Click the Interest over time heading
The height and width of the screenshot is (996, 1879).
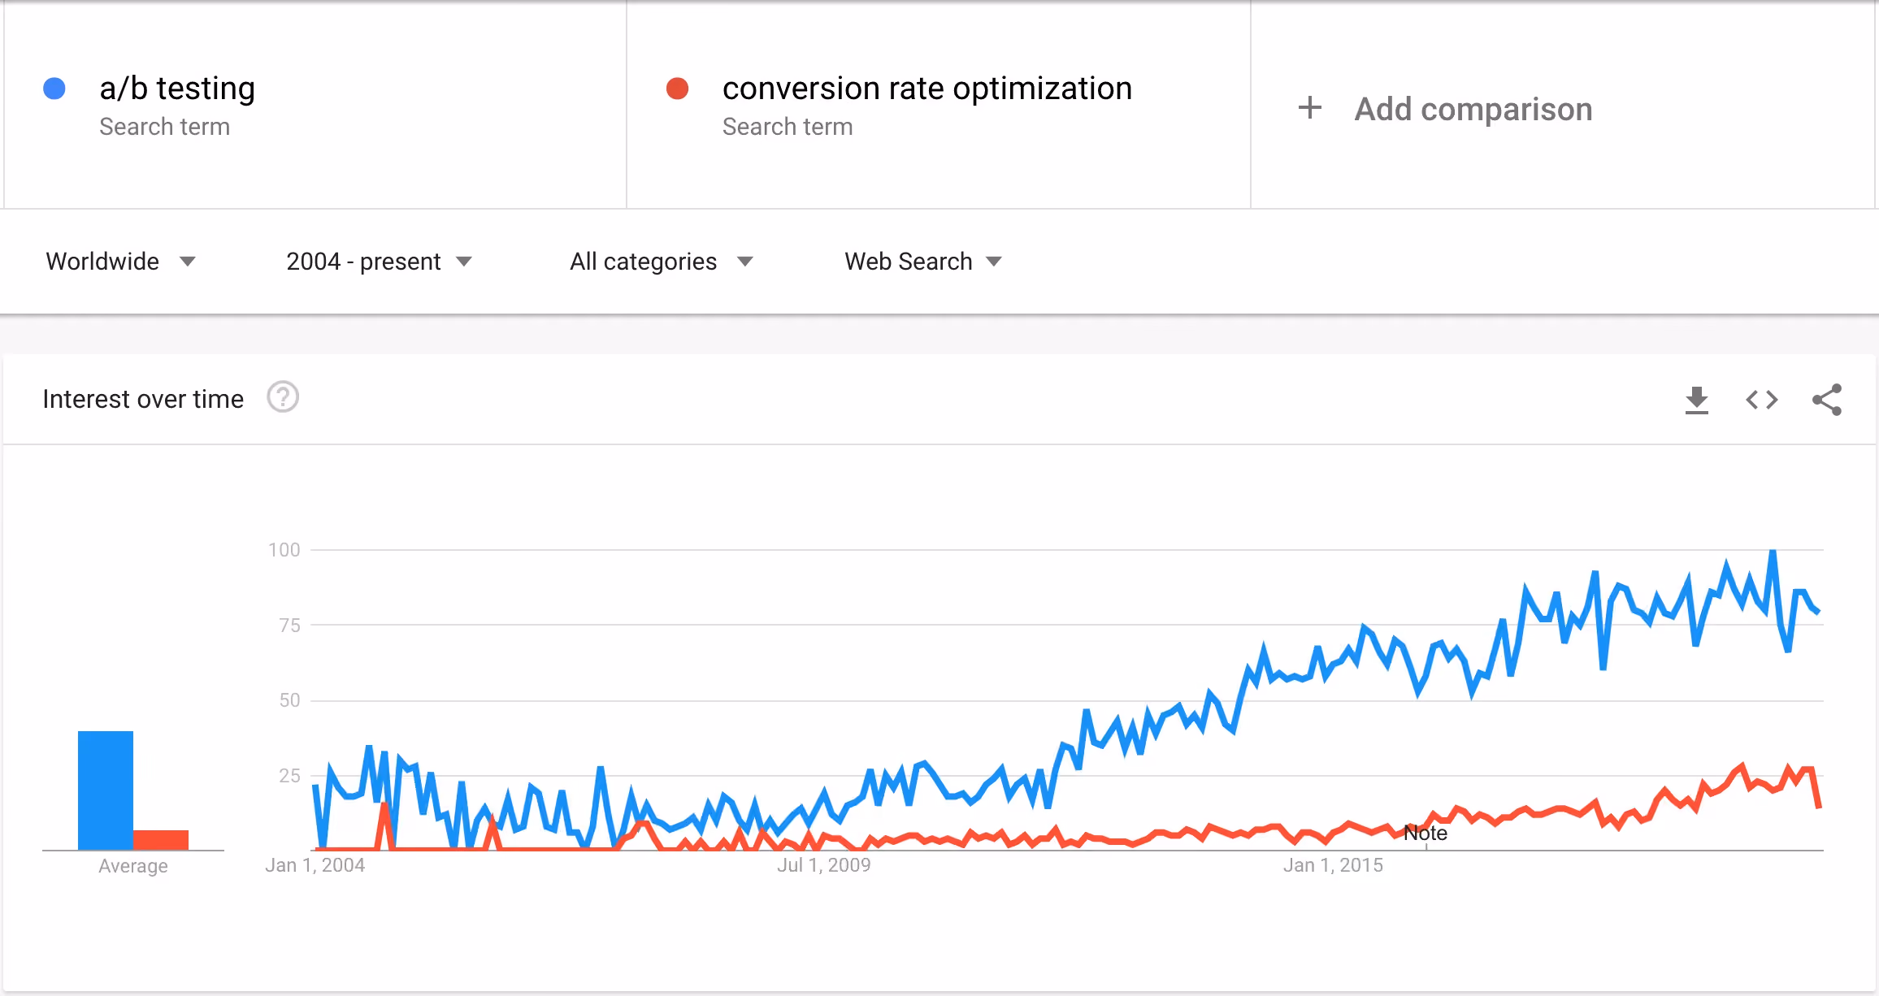point(143,399)
